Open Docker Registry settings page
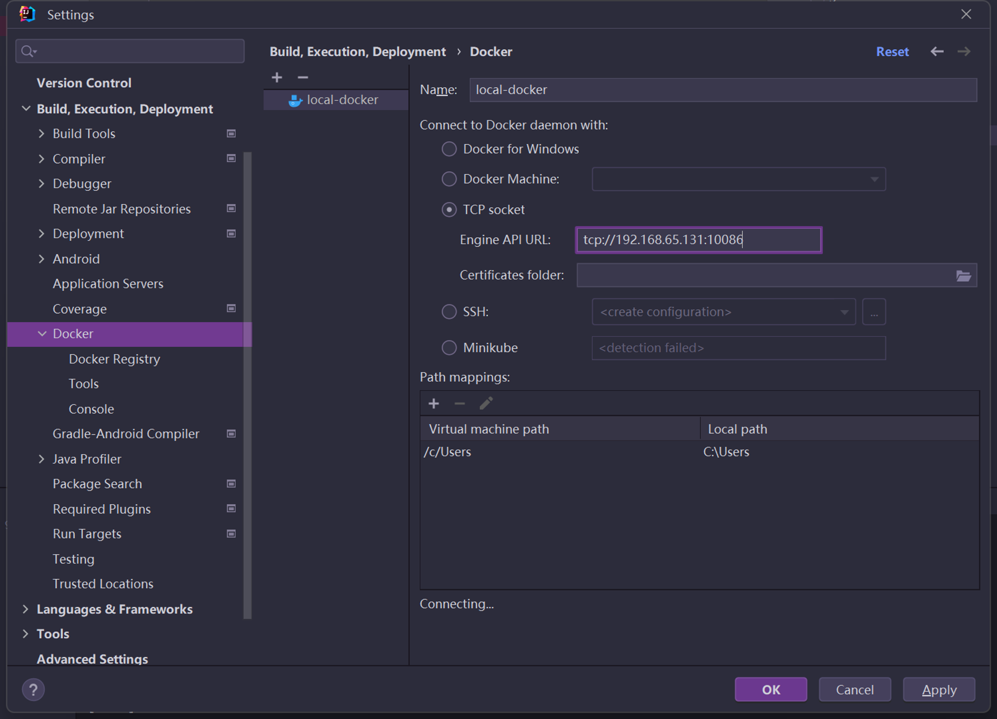The height and width of the screenshot is (719, 997). click(x=114, y=359)
